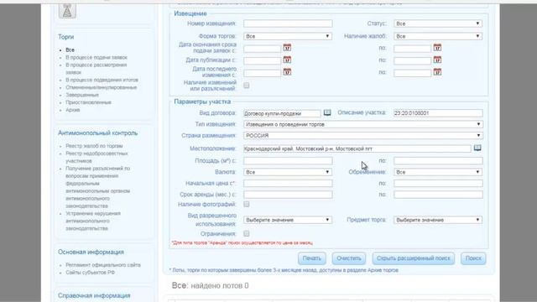
Task: Open the 'Валюта' dropdown
Action: coord(288,172)
